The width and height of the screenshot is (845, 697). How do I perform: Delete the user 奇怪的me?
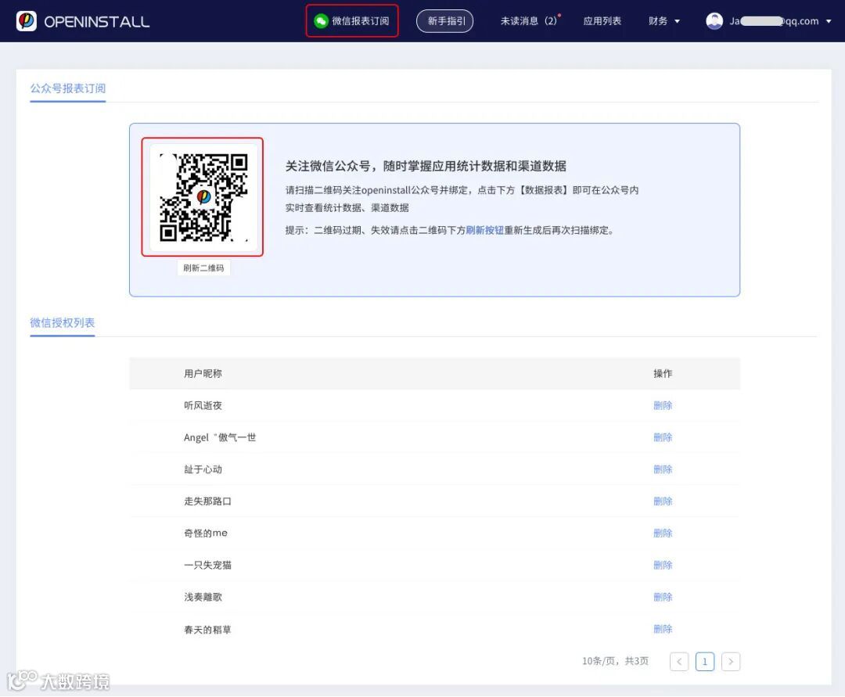(663, 534)
